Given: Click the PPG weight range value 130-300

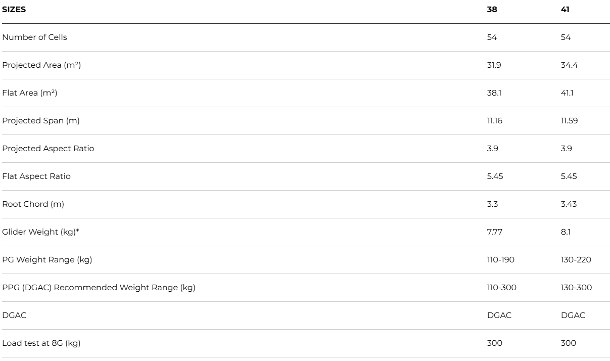Looking at the screenshot, I should pyautogui.click(x=576, y=288).
